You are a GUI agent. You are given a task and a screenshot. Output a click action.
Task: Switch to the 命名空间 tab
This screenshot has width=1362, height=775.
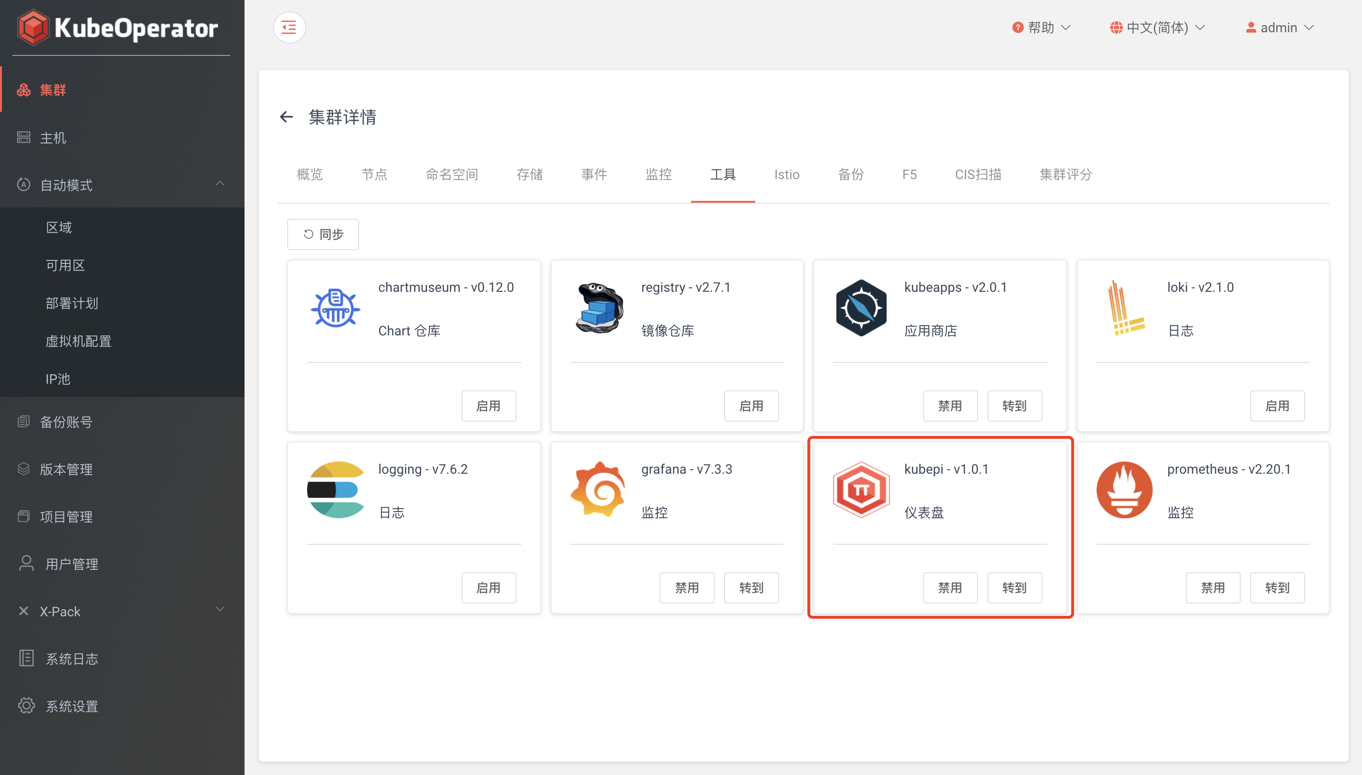click(x=452, y=175)
